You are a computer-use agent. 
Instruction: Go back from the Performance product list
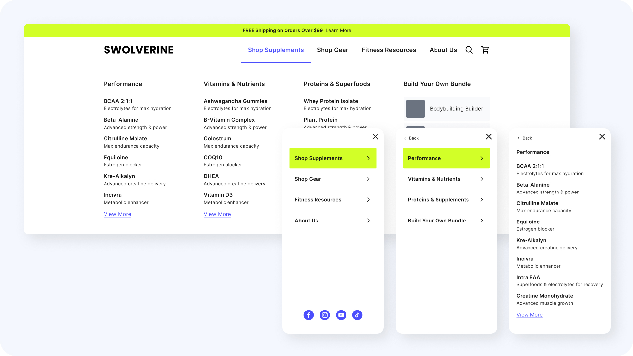coord(525,138)
